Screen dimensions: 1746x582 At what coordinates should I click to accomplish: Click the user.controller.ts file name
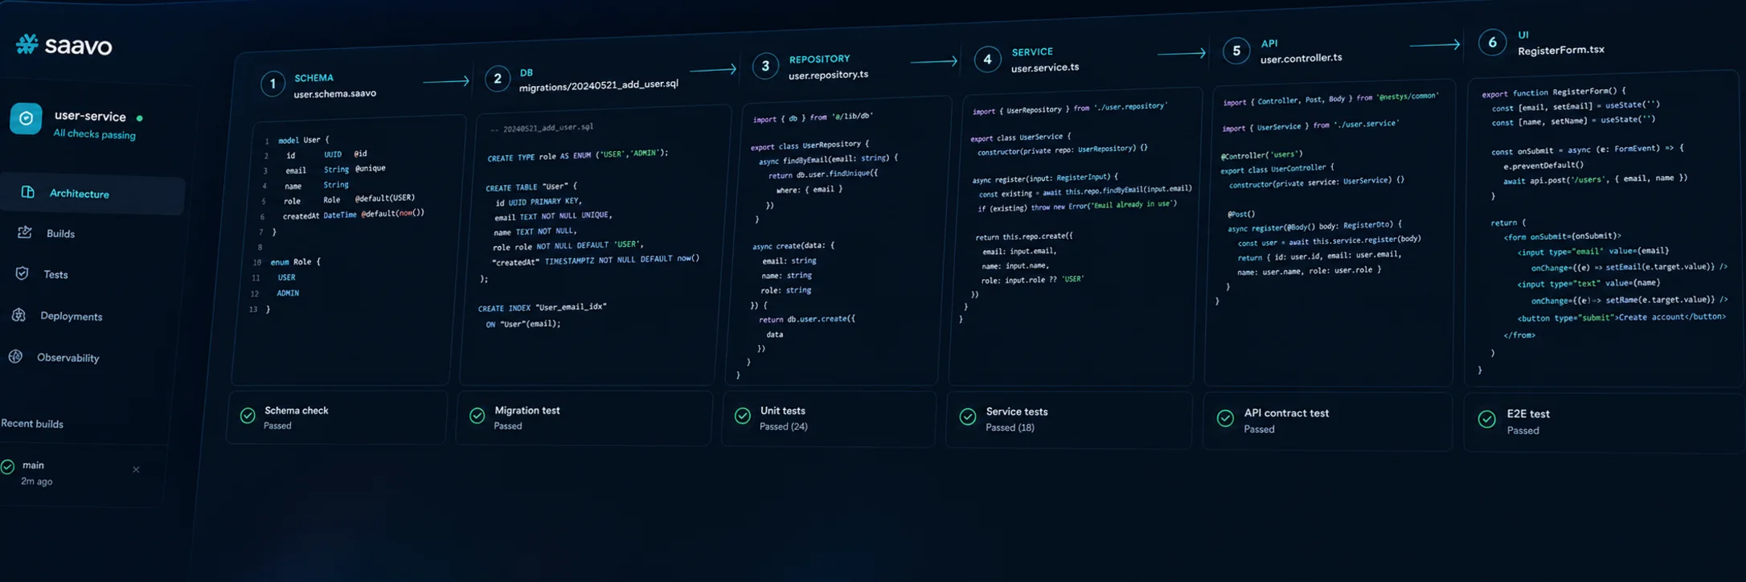(x=1301, y=59)
